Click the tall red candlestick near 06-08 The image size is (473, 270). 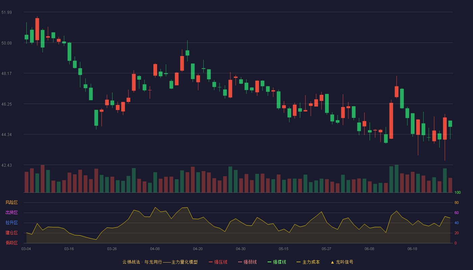click(x=391, y=121)
